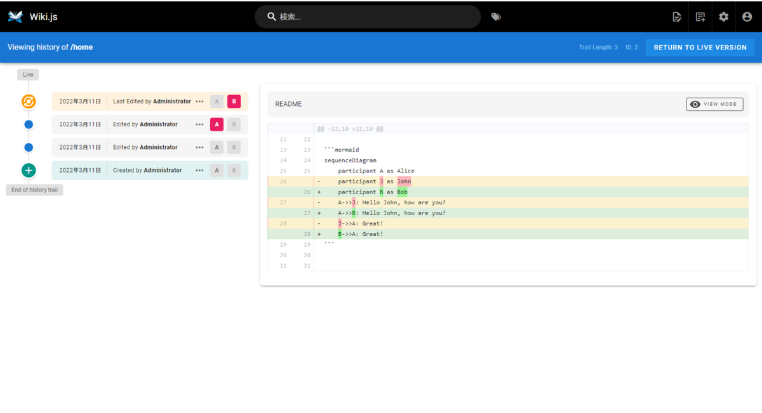Viewport: 762px width, 413px height.
Task: Select second blue timeline dot
Action: [x=29, y=147]
